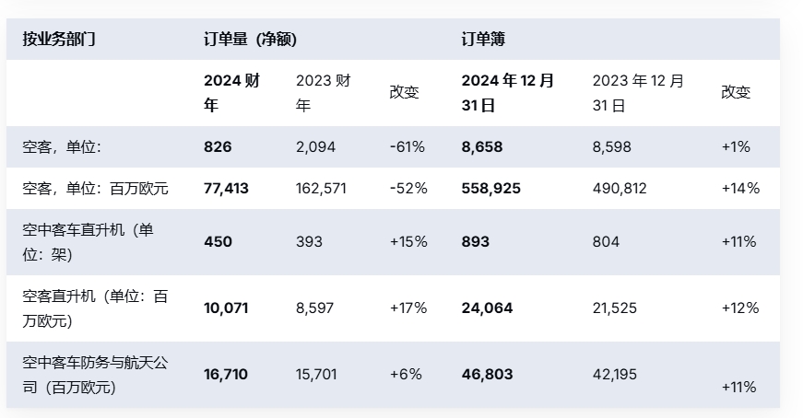803x418 pixels.
Task: Click the 10,071 value cell
Action: click(226, 308)
